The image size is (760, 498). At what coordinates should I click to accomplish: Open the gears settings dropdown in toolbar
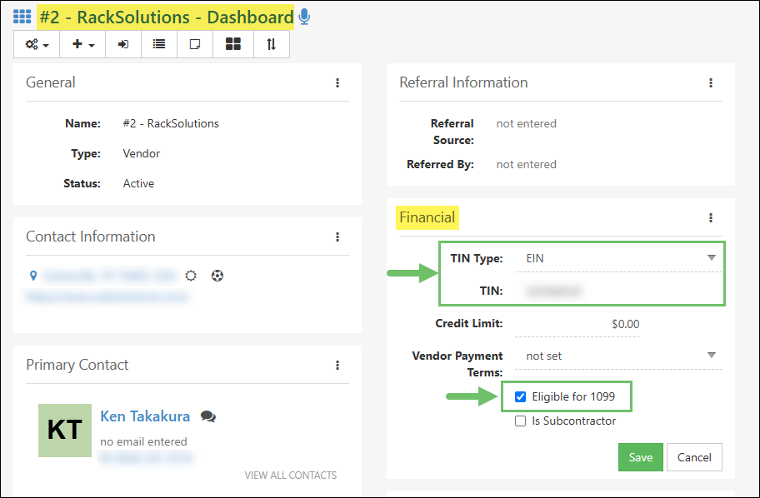coord(37,44)
